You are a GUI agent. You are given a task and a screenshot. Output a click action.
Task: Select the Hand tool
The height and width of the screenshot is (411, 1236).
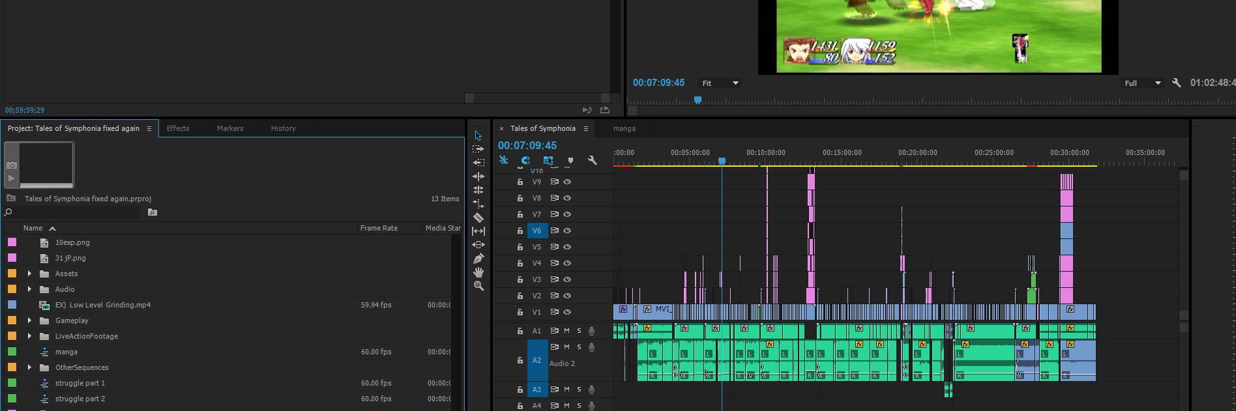478,272
